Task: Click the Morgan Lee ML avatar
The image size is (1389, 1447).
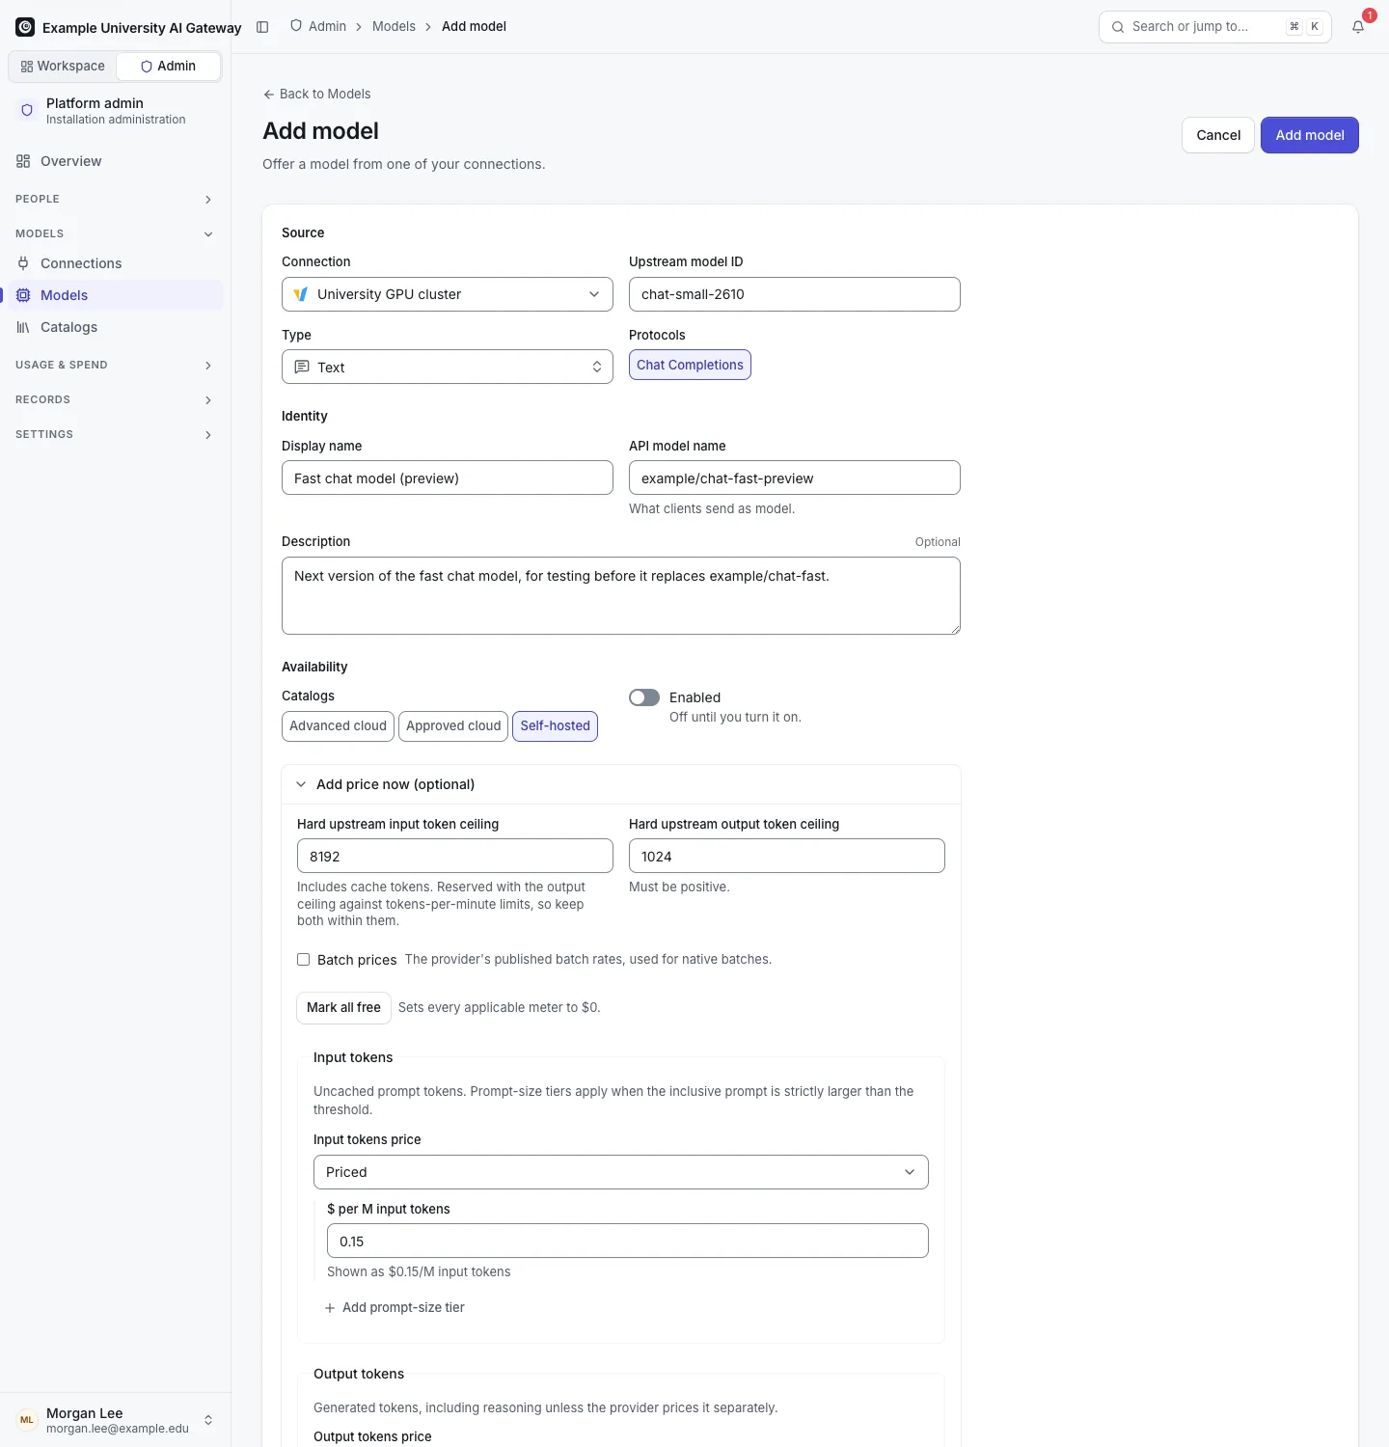Action: coord(27,1420)
